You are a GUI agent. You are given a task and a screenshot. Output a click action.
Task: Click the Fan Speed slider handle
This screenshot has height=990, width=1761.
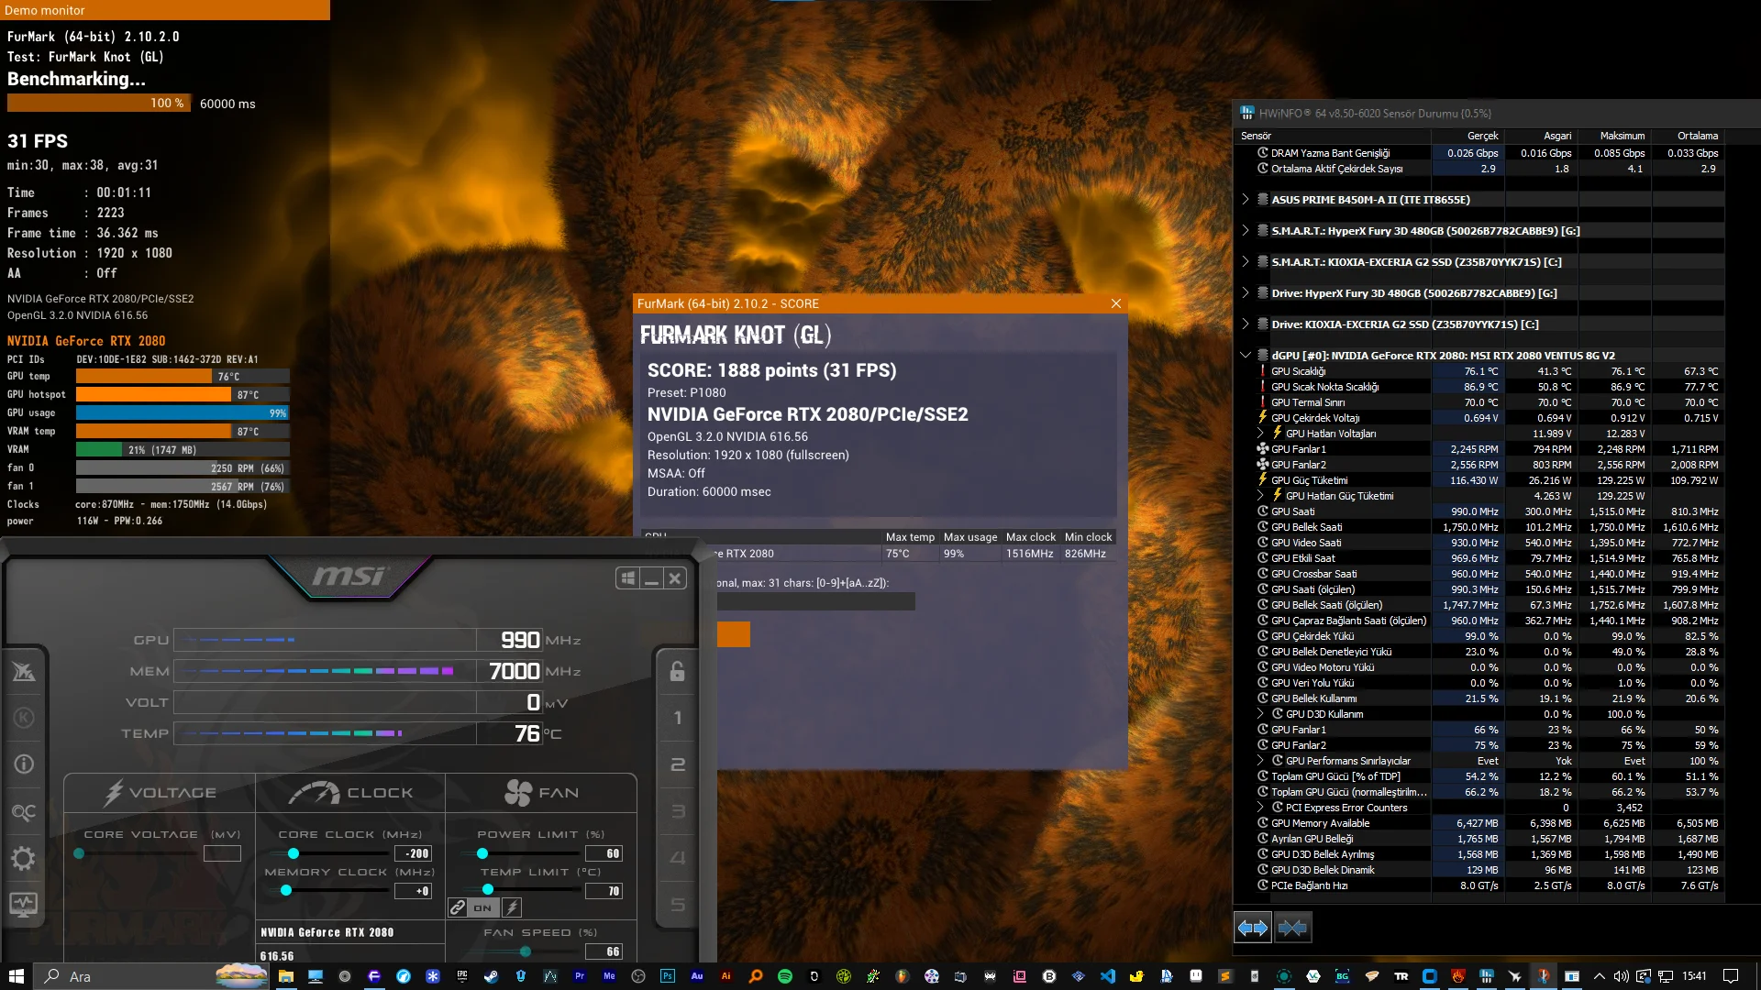[526, 951]
